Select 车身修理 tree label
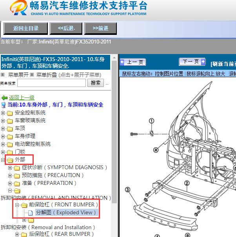This screenshot has height=237, width=236. [25, 136]
